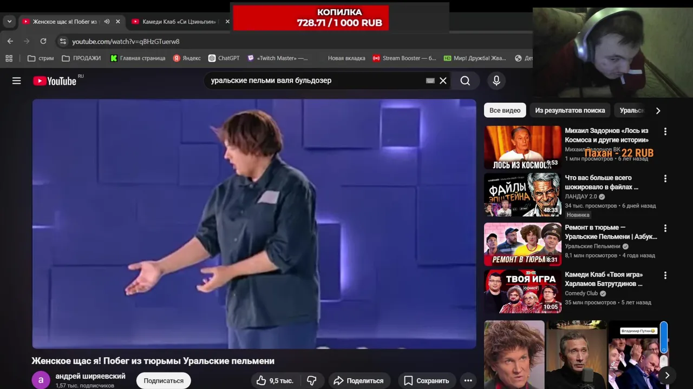Mute the first tab's audio speaker icon
The height and width of the screenshot is (389, 693).
tap(107, 22)
